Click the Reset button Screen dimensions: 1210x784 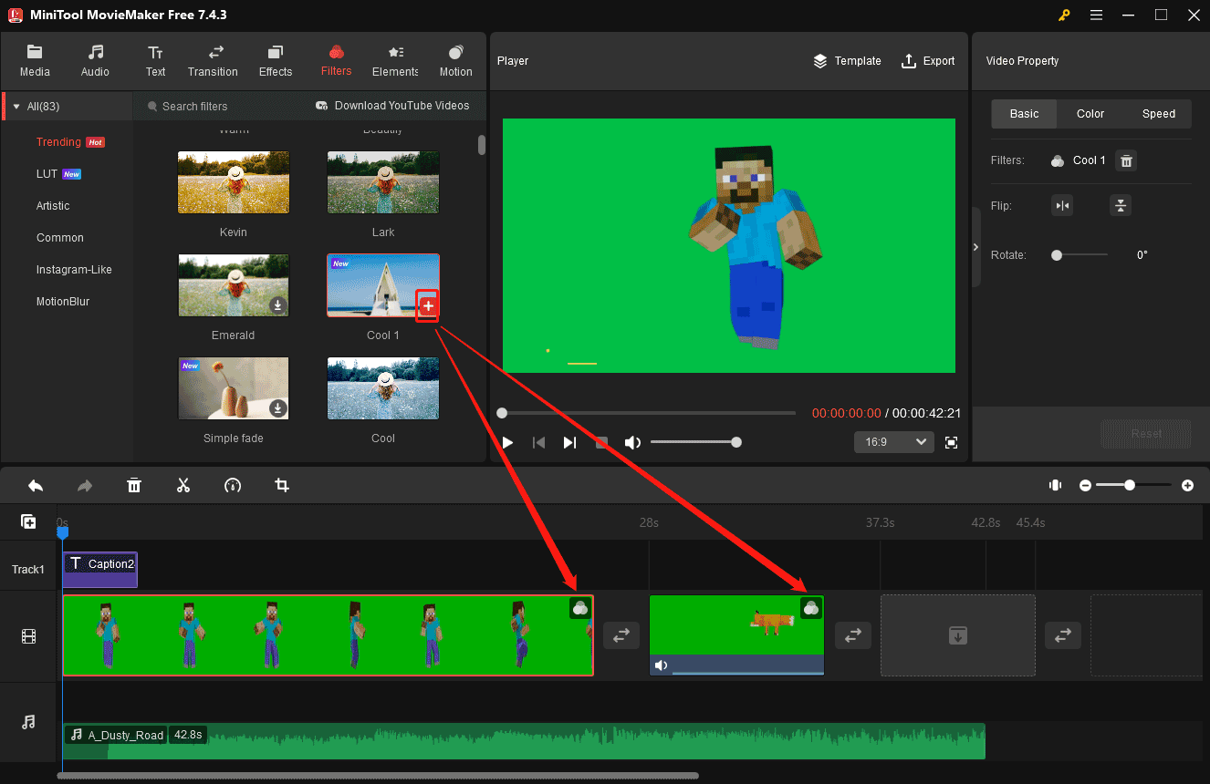tap(1146, 434)
